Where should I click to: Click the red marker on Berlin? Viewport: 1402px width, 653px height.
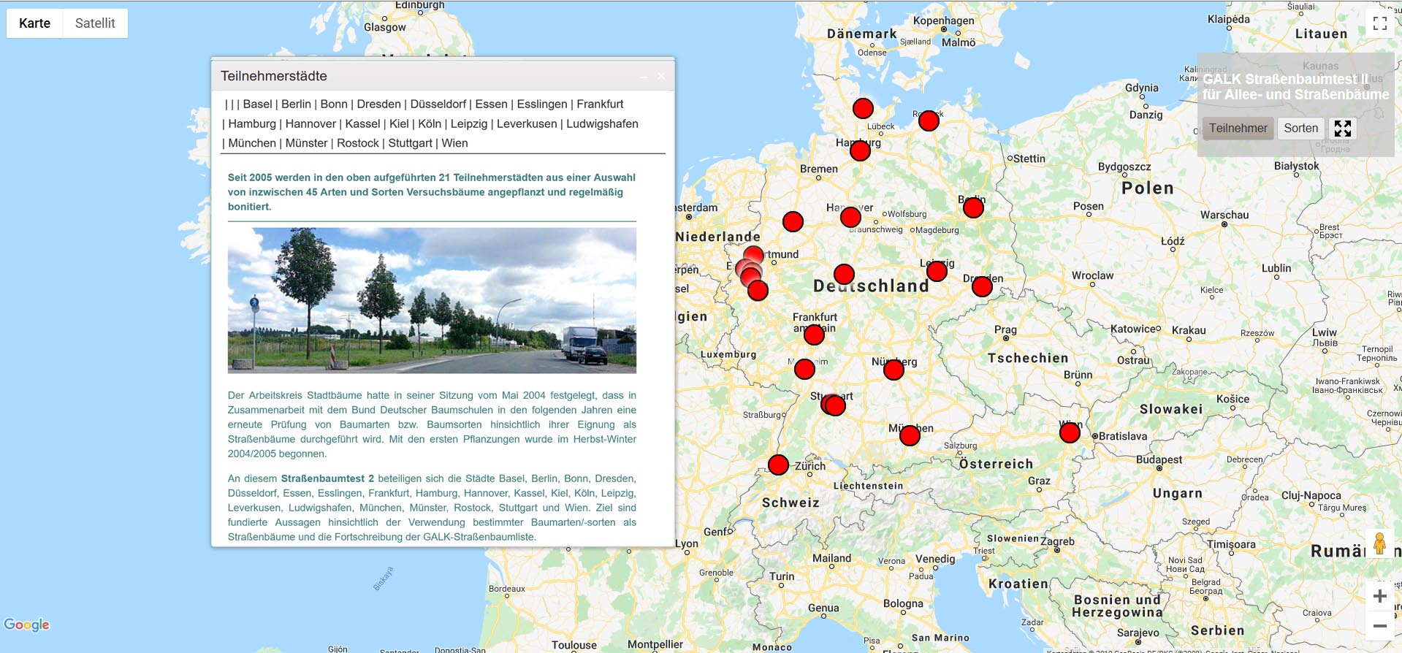click(x=973, y=208)
